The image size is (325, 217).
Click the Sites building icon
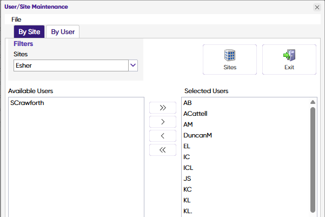[230, 55]
